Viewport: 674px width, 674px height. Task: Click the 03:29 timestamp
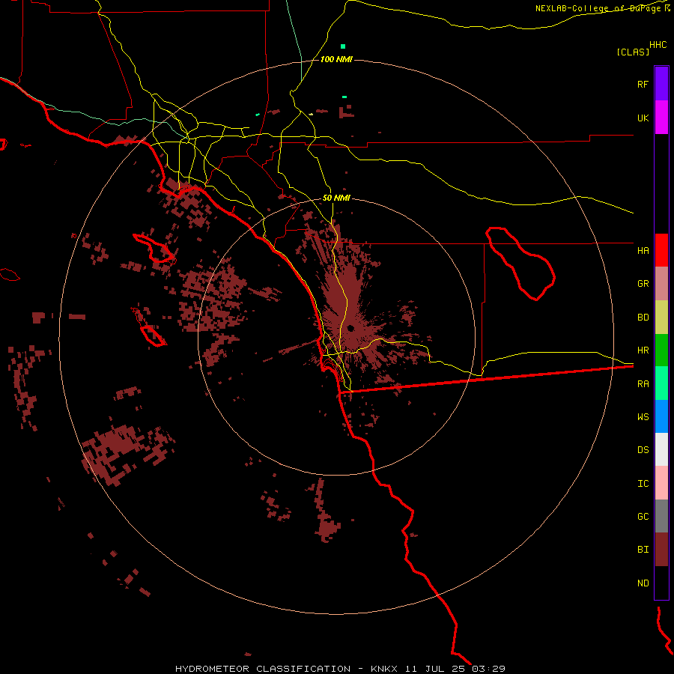tap(488, 669)
